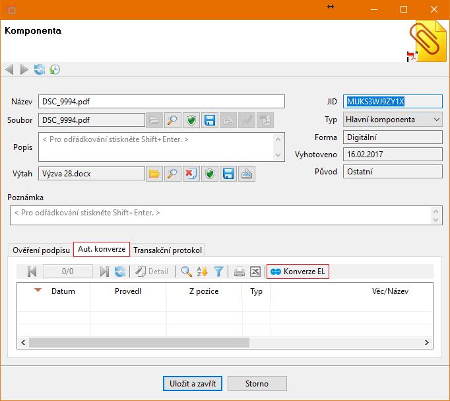Click the Původ field Ostatní
Viewport: 450px width, 401px height.
point(393,172)
